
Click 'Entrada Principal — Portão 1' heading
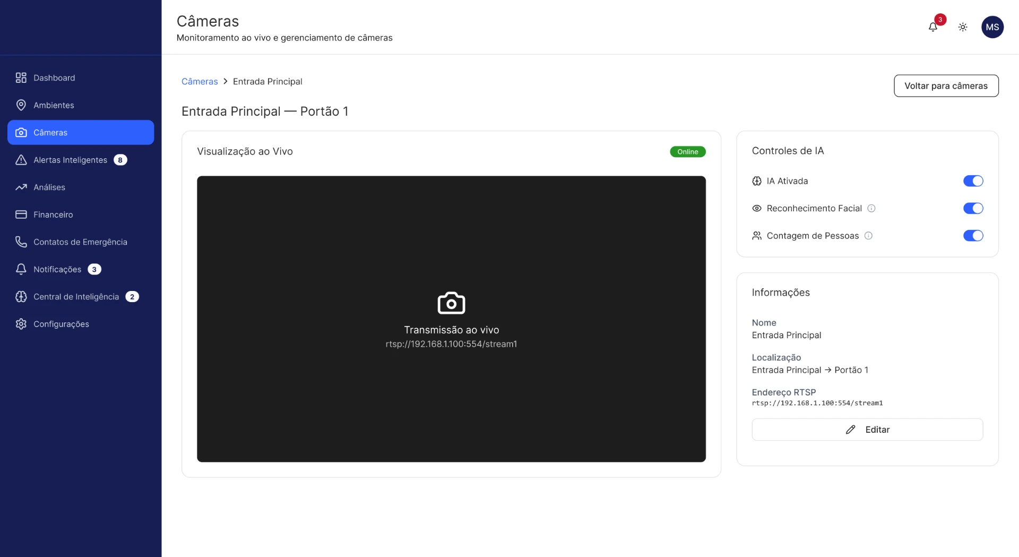point(265,112)
